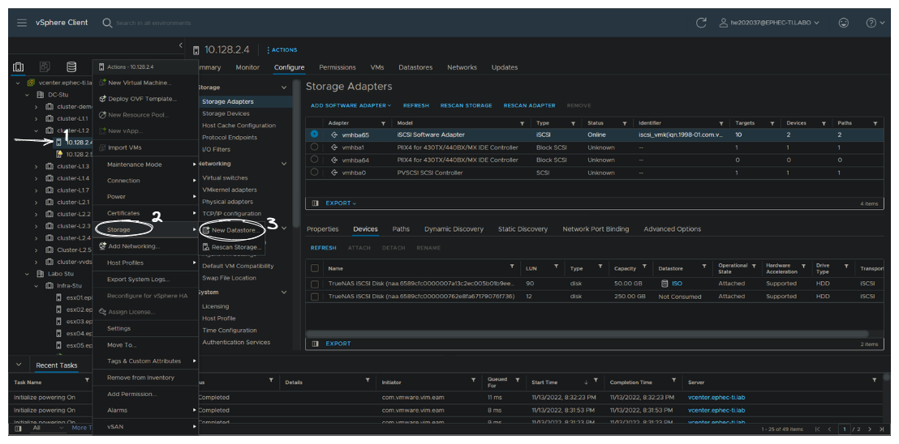Screen dimensions: 899x444
Task: Click the last page arrow in Recent Tasks
Action: pyautogui.click(x=880, y=429)
